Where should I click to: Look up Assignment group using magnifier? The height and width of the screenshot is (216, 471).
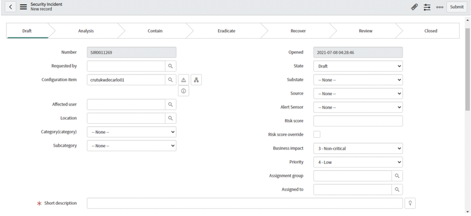click(x=397, y=176)
